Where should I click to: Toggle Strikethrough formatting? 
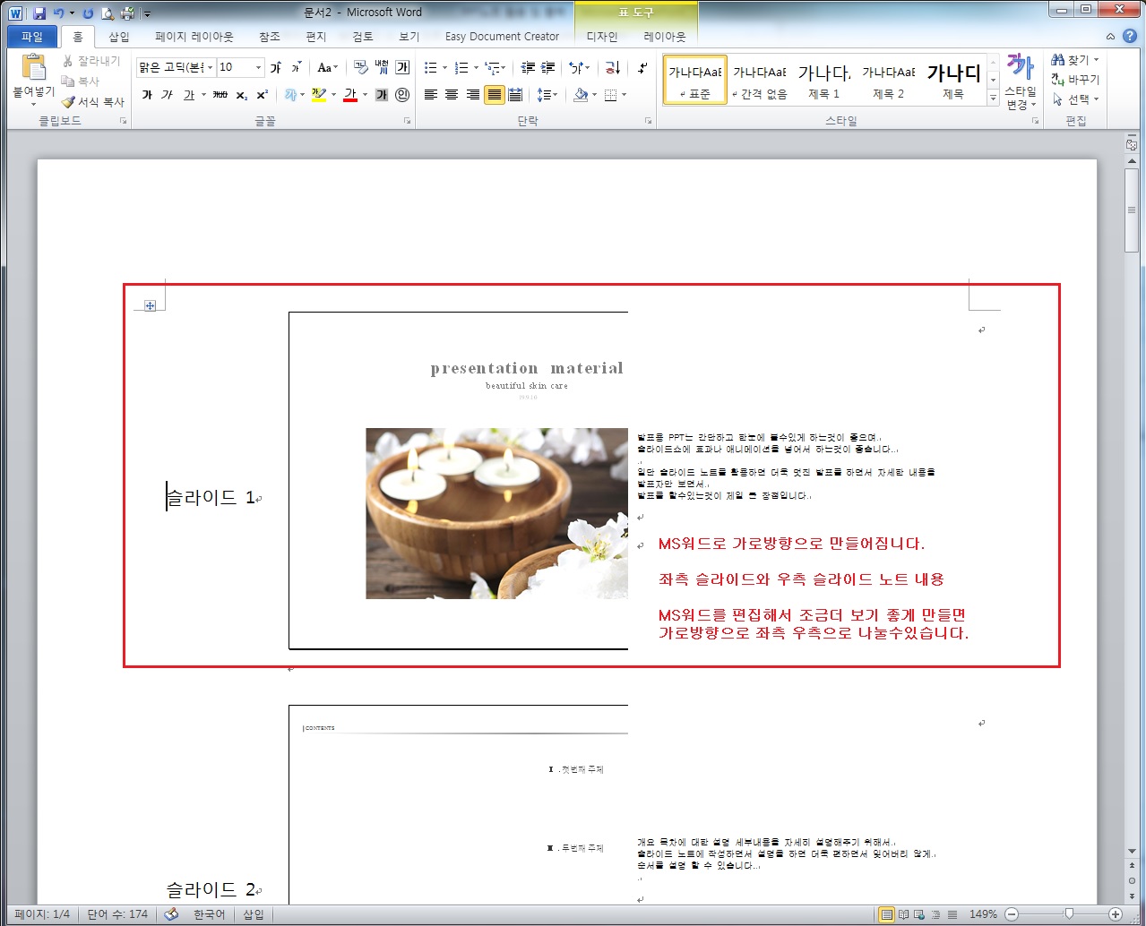(220, 95)
